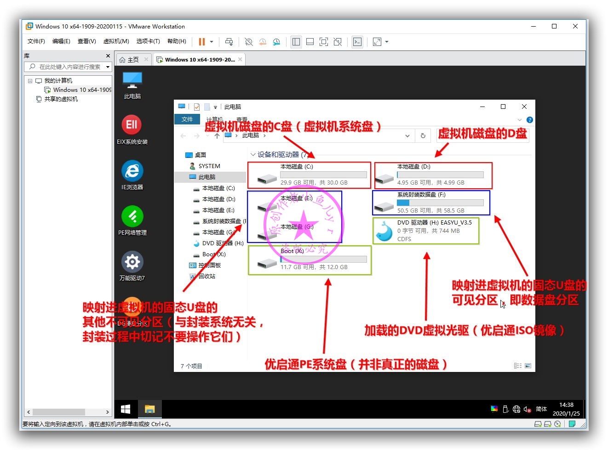Select 控制面板 in the navigation pane
Viewport: 608px width, 450px height.
(205, 265)
